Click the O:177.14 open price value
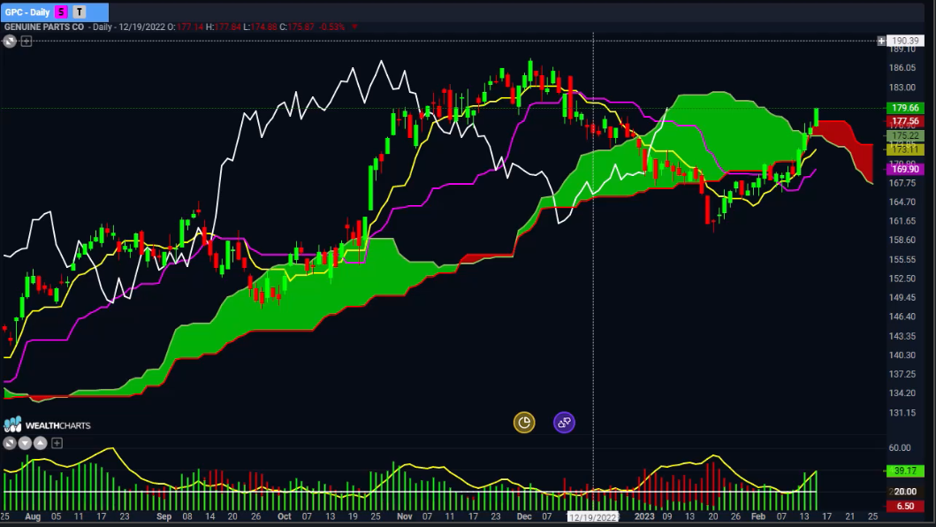This screenshot has width=936, height=527. pos(185,27)
